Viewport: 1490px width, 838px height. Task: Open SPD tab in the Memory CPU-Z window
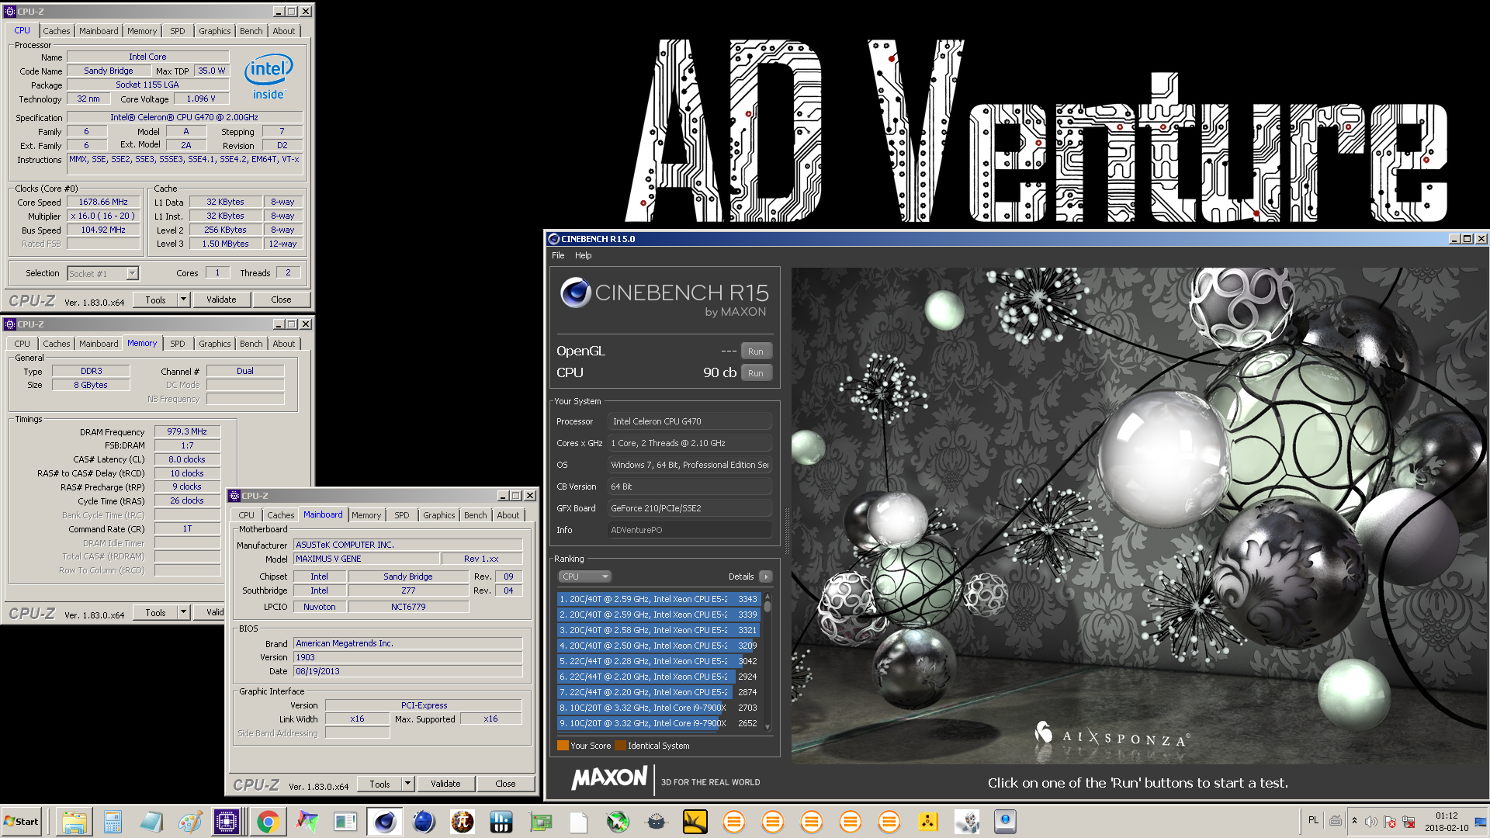pos(178,344)
